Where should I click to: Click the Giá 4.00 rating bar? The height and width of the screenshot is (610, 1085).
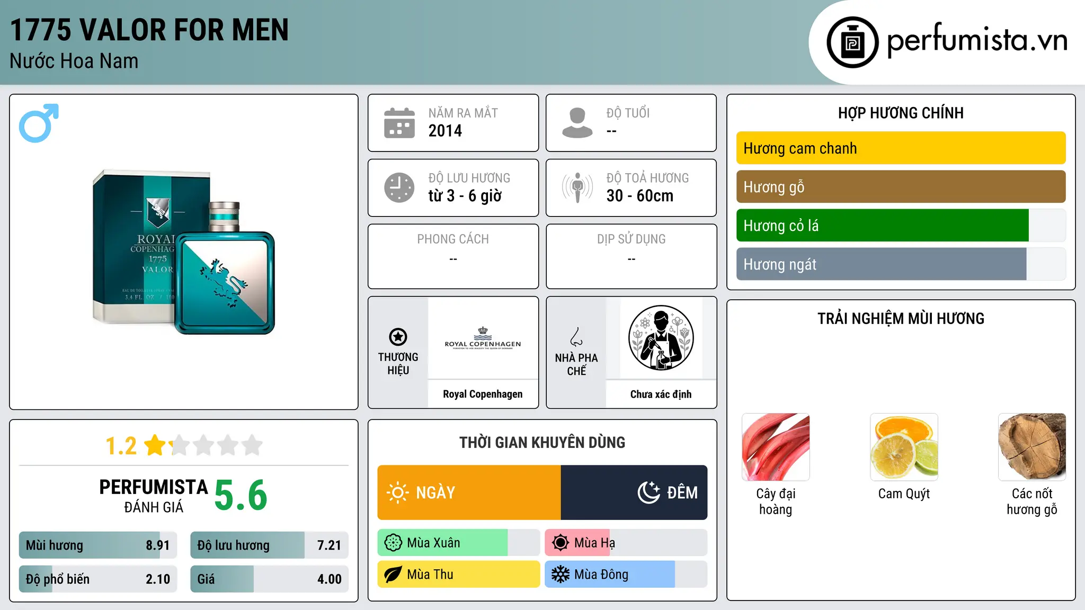[269, 579]
